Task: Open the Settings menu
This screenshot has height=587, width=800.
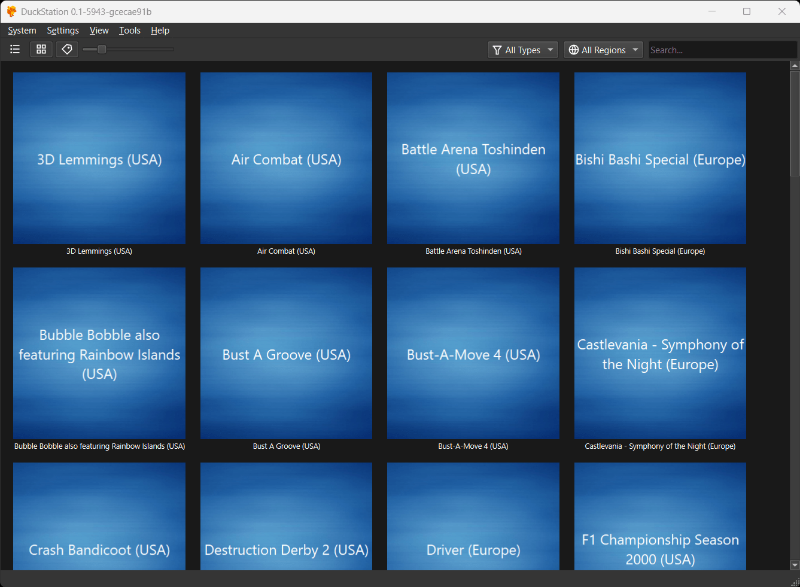Action: click(63, 31)
